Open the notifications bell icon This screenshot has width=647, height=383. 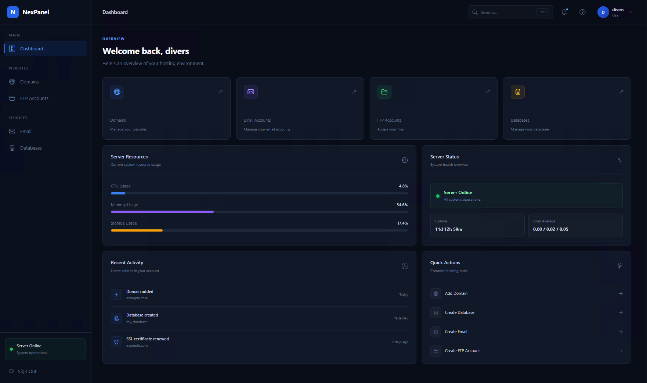pyautogui.click(x=564, y=12)
